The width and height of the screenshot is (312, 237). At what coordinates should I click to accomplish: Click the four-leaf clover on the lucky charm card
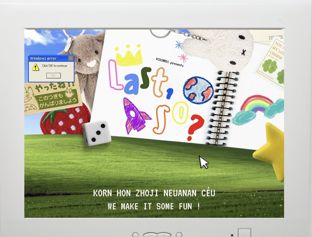coord(269,66)
